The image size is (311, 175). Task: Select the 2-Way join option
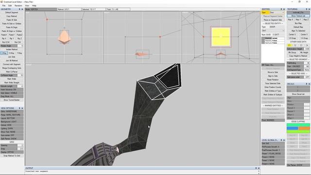coord(4,53)
